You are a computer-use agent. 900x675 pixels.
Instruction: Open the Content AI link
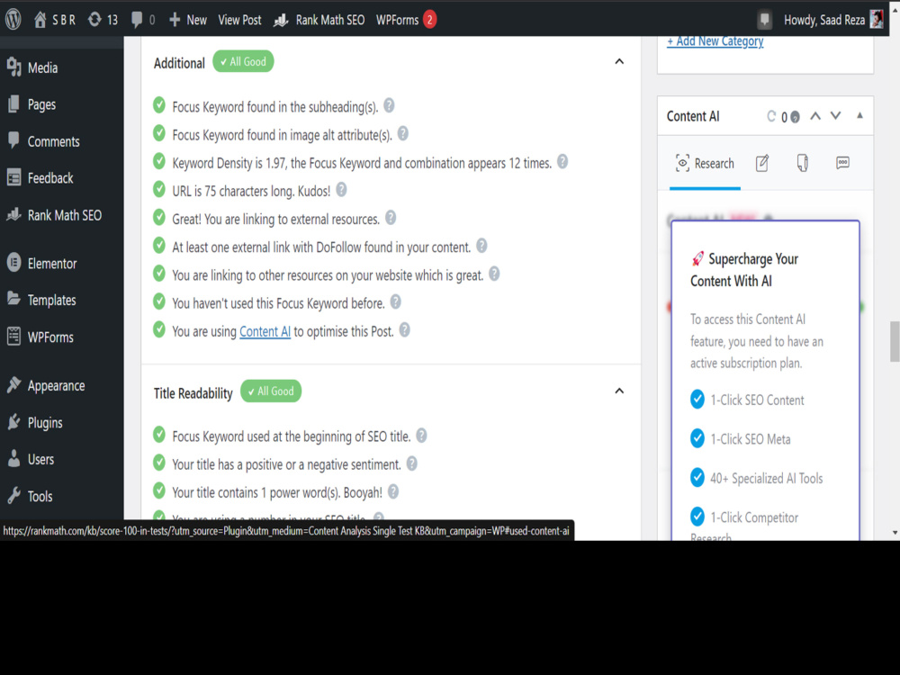[x=265, y=332]
